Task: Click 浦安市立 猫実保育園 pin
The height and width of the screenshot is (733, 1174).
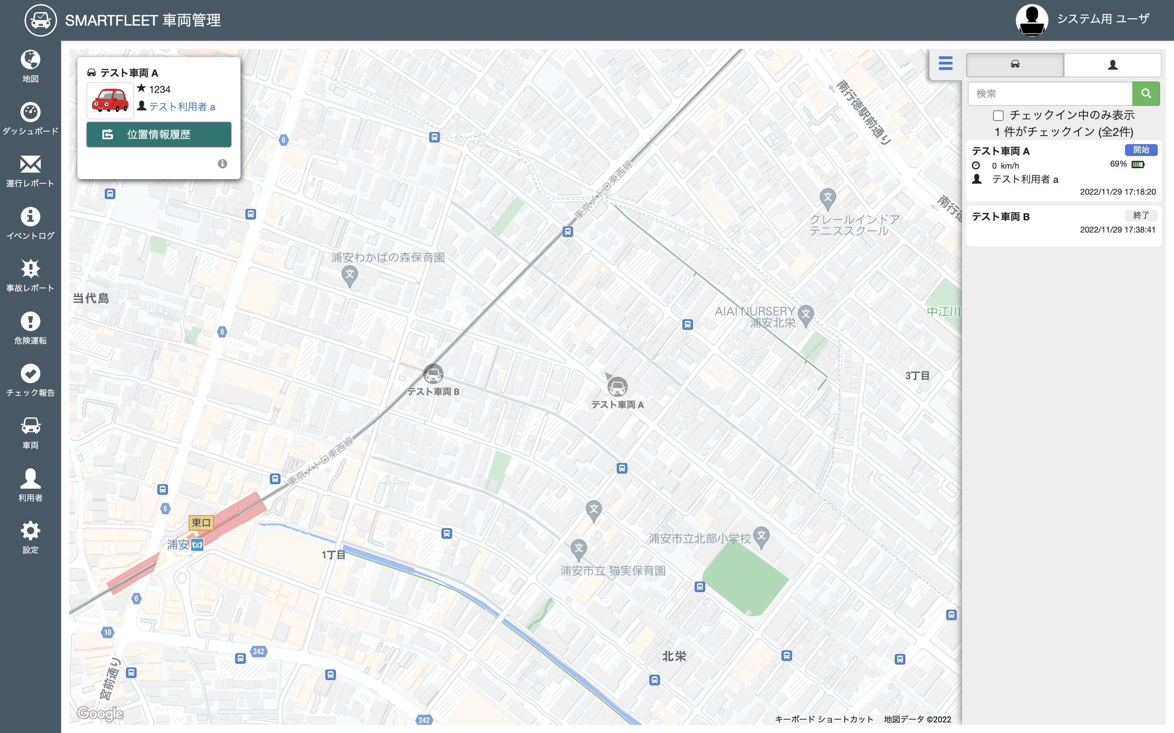Action: point(578,551)
